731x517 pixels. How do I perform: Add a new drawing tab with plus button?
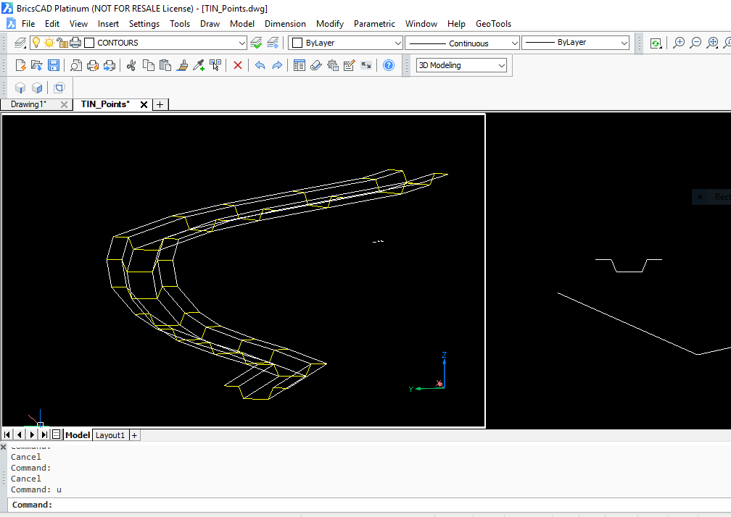(160, 104)
